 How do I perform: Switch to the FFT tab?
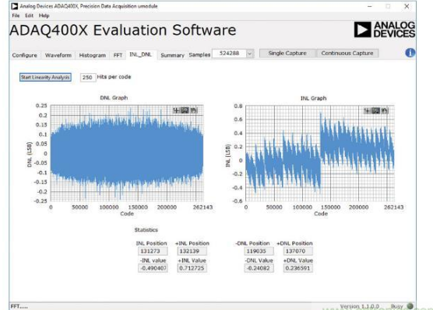[x=118, y=55]
